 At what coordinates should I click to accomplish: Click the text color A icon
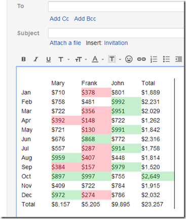pos(95,59)
